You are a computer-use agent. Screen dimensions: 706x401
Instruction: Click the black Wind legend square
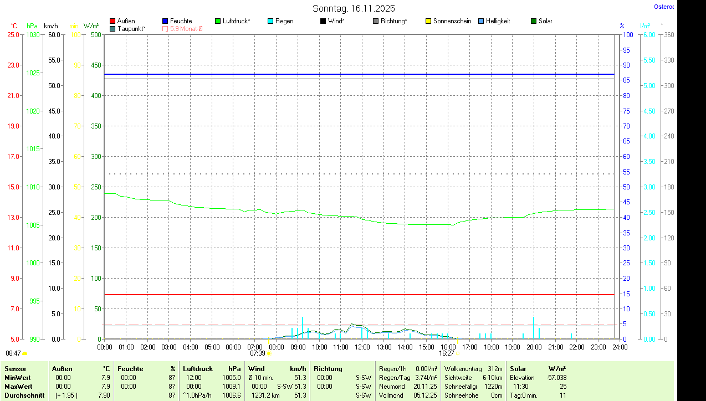pyautogui.click(x=323, y=21)
